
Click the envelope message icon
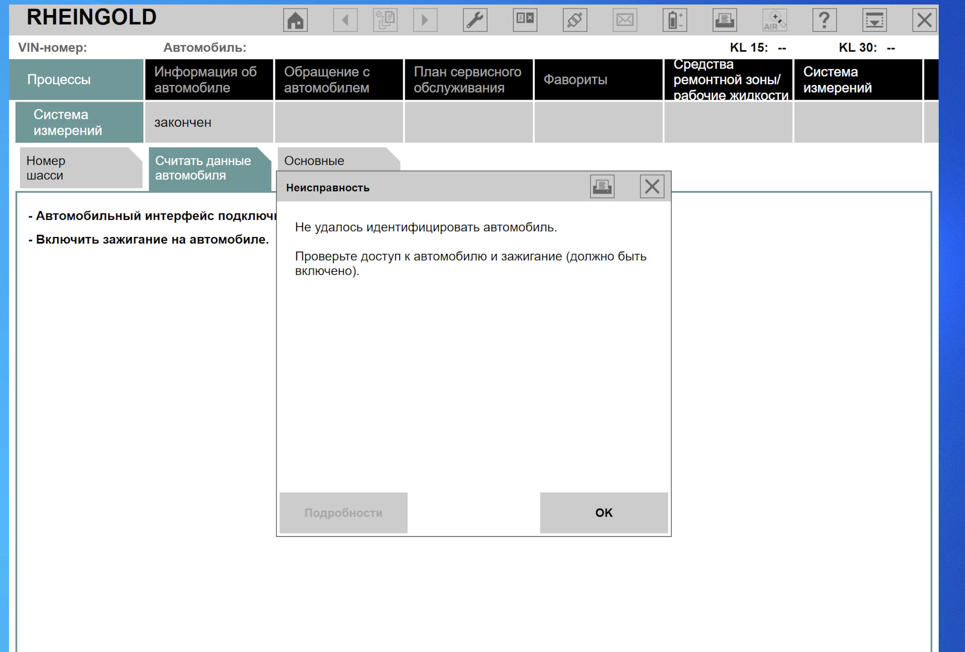click(x=625, y=20)
